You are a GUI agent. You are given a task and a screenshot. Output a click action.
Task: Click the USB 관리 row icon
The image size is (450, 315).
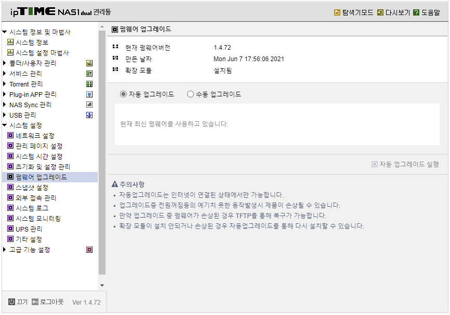[x=89, y=116]
